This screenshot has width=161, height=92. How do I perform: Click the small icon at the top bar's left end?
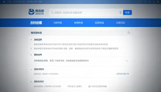pos(4,2)
